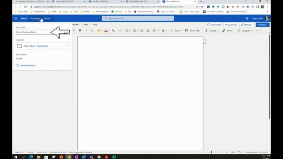
Task: Click the Reuse Files button
Action: [x=193, y=30]
